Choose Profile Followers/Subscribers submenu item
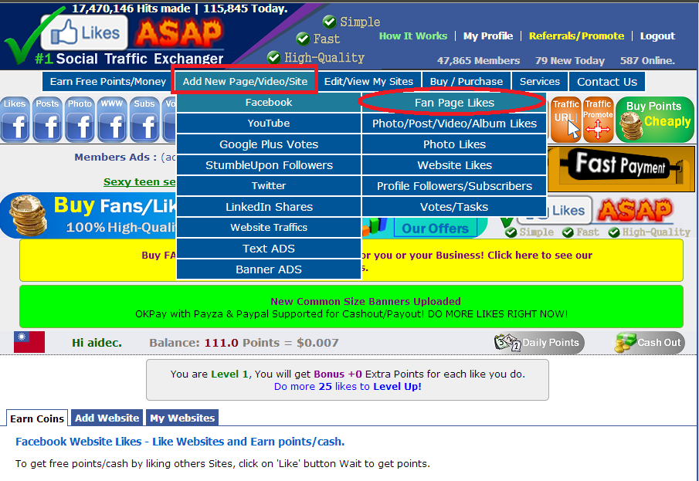 pyautogui.click(x=454, y=186)
